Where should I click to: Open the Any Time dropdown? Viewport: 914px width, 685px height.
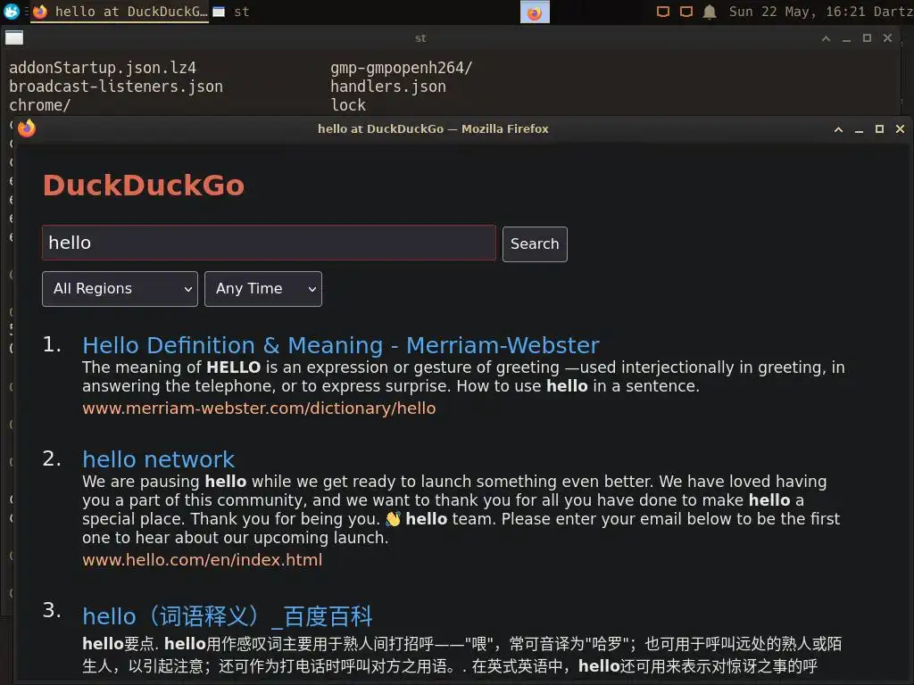[263, 289]
